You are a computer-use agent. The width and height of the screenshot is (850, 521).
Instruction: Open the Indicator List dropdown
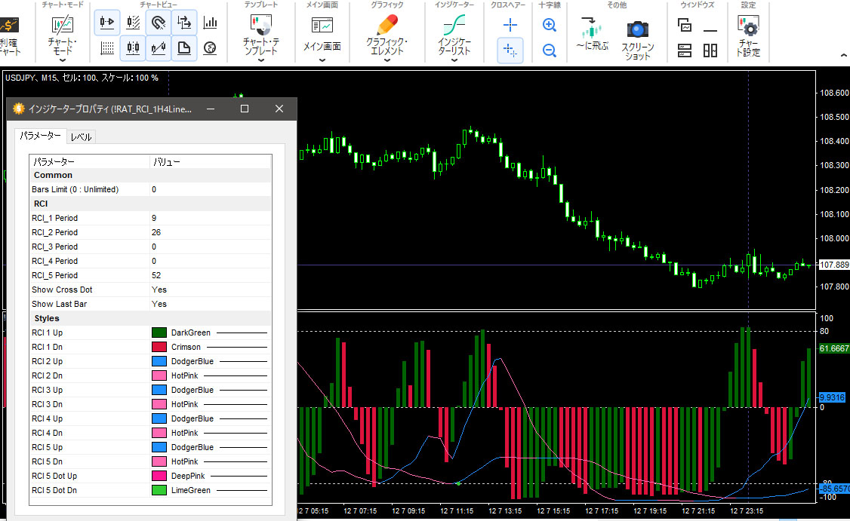tap(454, 60)
